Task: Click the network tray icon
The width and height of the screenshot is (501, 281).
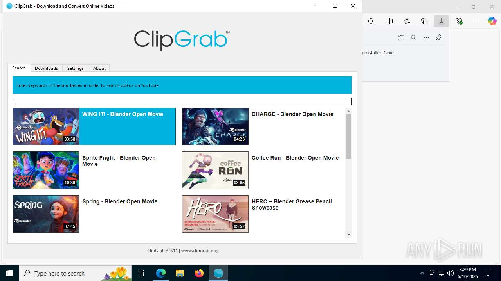Action: pos(441,273)
